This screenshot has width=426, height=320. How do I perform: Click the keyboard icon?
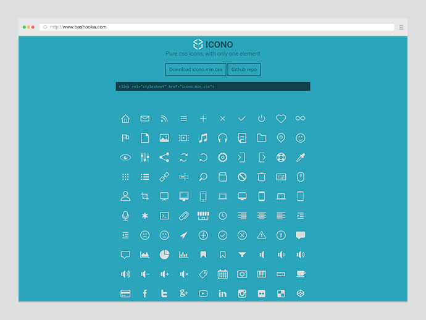[281, 177]
